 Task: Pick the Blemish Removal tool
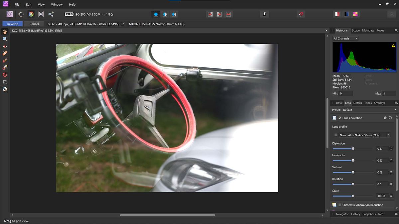[5, 53]
